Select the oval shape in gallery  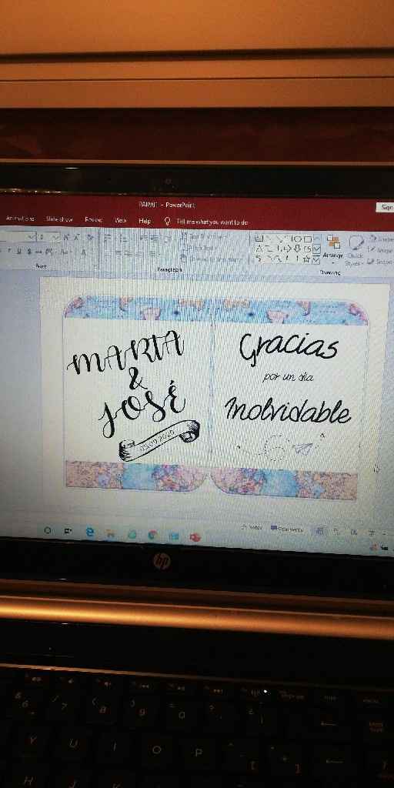click(x=296, y=239)
